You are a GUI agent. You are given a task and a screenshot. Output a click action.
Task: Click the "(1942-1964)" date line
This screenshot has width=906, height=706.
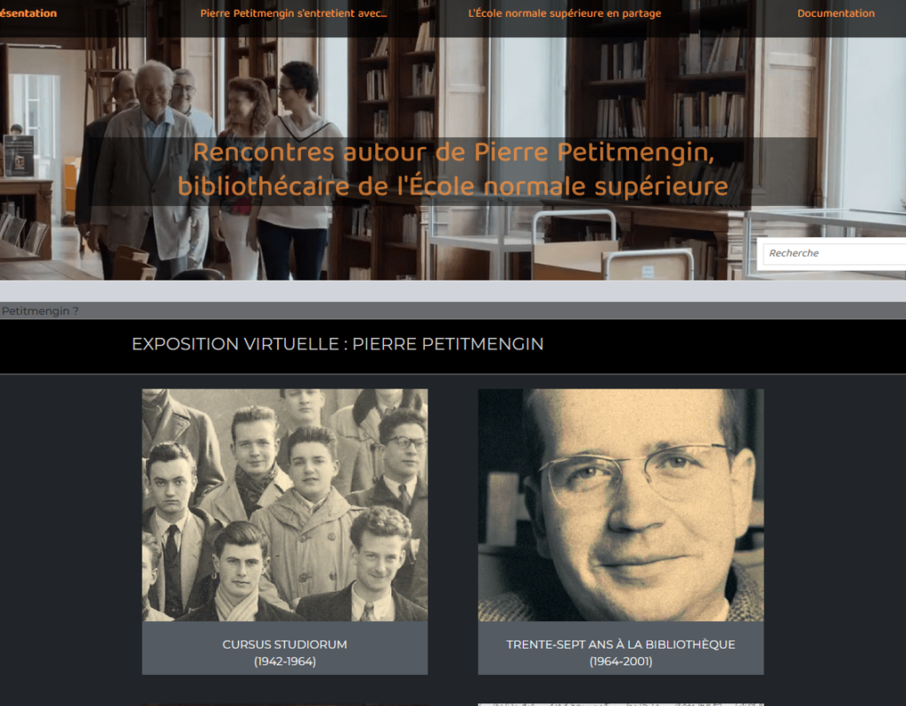coord(285,662)
